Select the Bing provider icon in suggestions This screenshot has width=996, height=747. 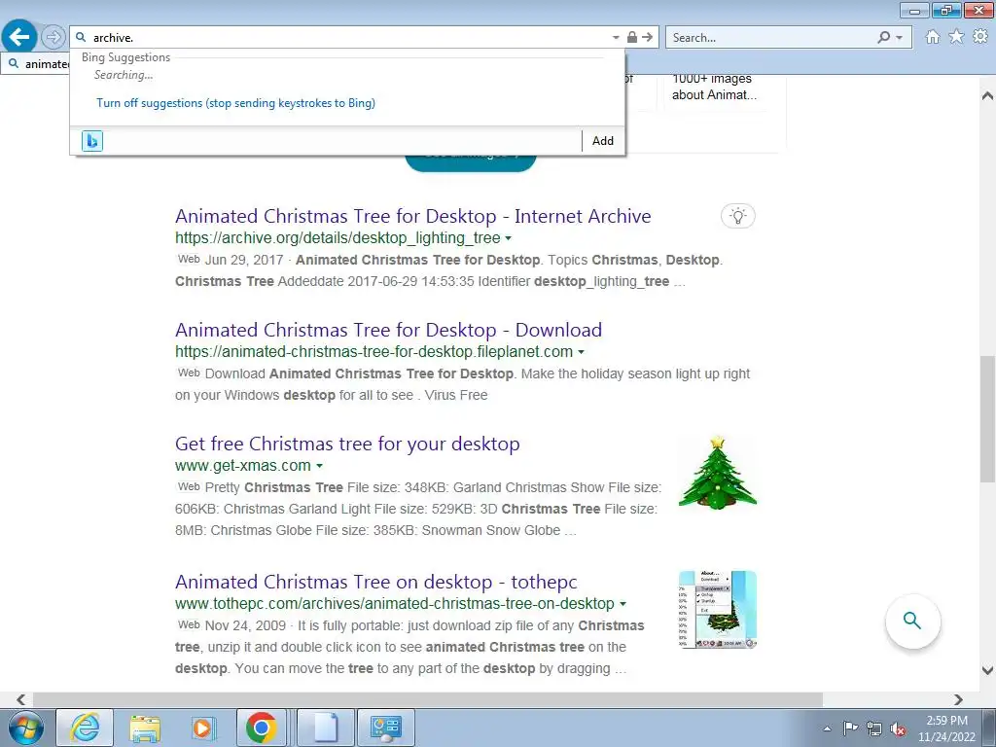[x=92, y=141]
